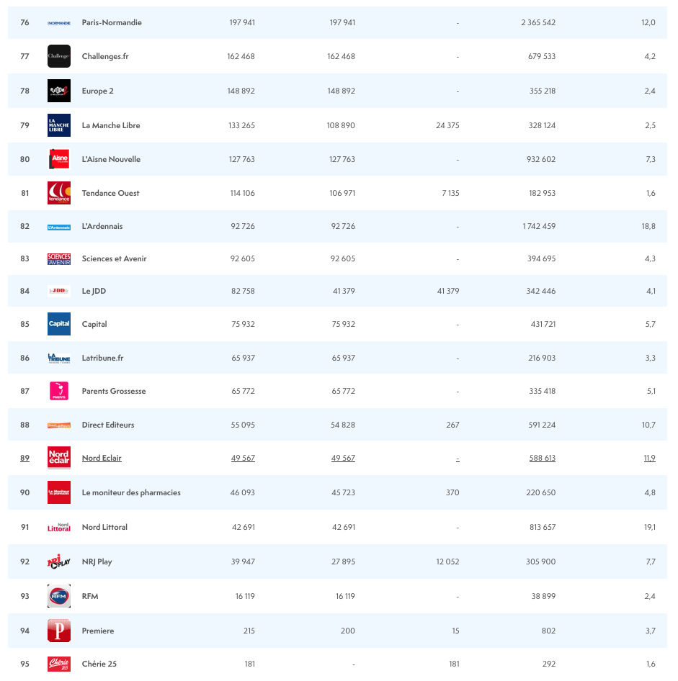
Task: Click the Nord Eclair logo icon
Action: coord(59,458)
